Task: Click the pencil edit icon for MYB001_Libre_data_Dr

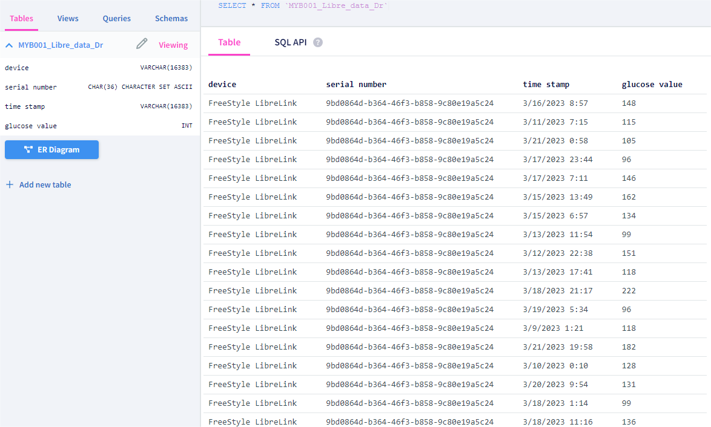Action: (142, 44)
